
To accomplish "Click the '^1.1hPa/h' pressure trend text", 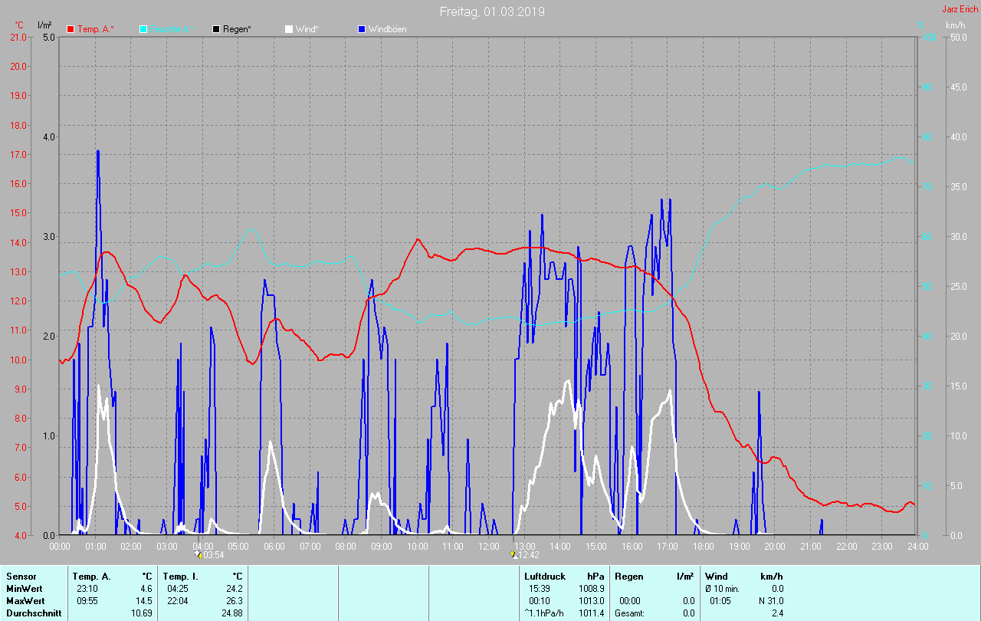I will pos(544,613).
